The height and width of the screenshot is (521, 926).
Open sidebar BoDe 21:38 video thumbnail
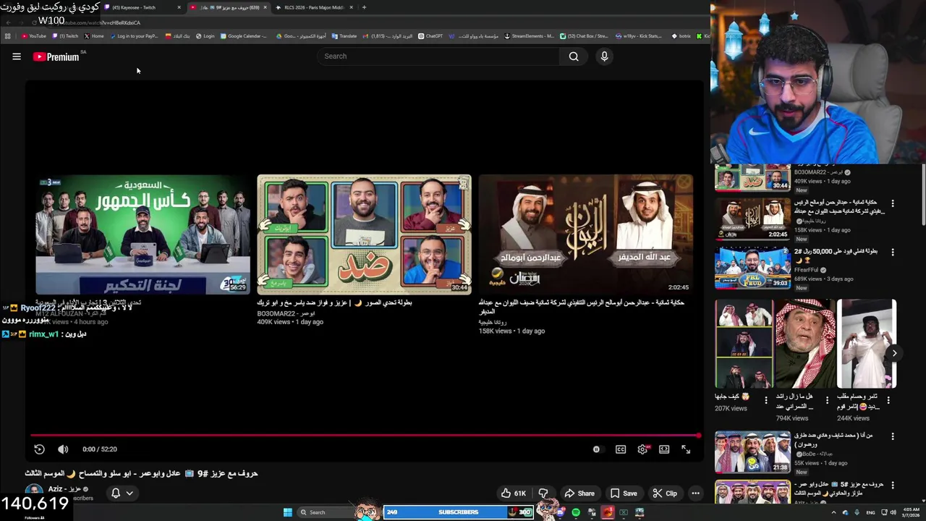752,452
